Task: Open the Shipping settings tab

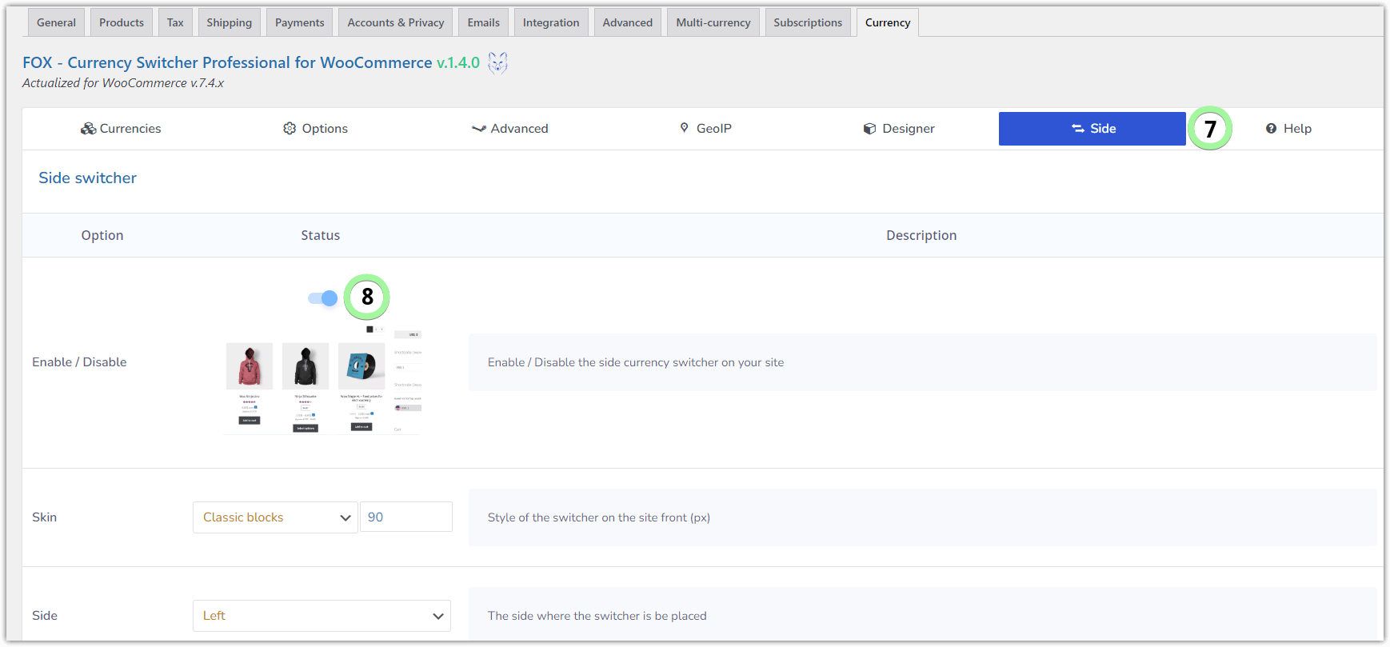Action: (229, 22)
